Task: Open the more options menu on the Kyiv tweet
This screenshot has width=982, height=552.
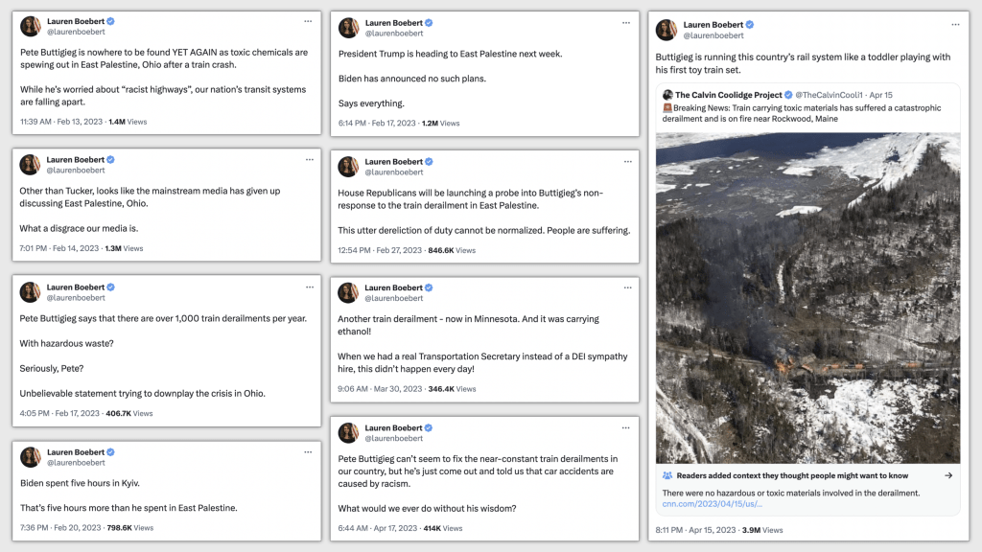Action: (308, 451)
